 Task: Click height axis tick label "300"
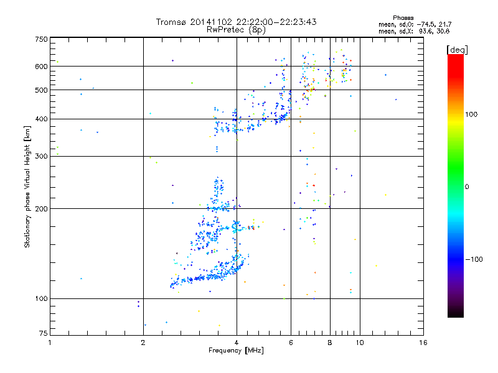pyautogui.click(x=41, y=157)
